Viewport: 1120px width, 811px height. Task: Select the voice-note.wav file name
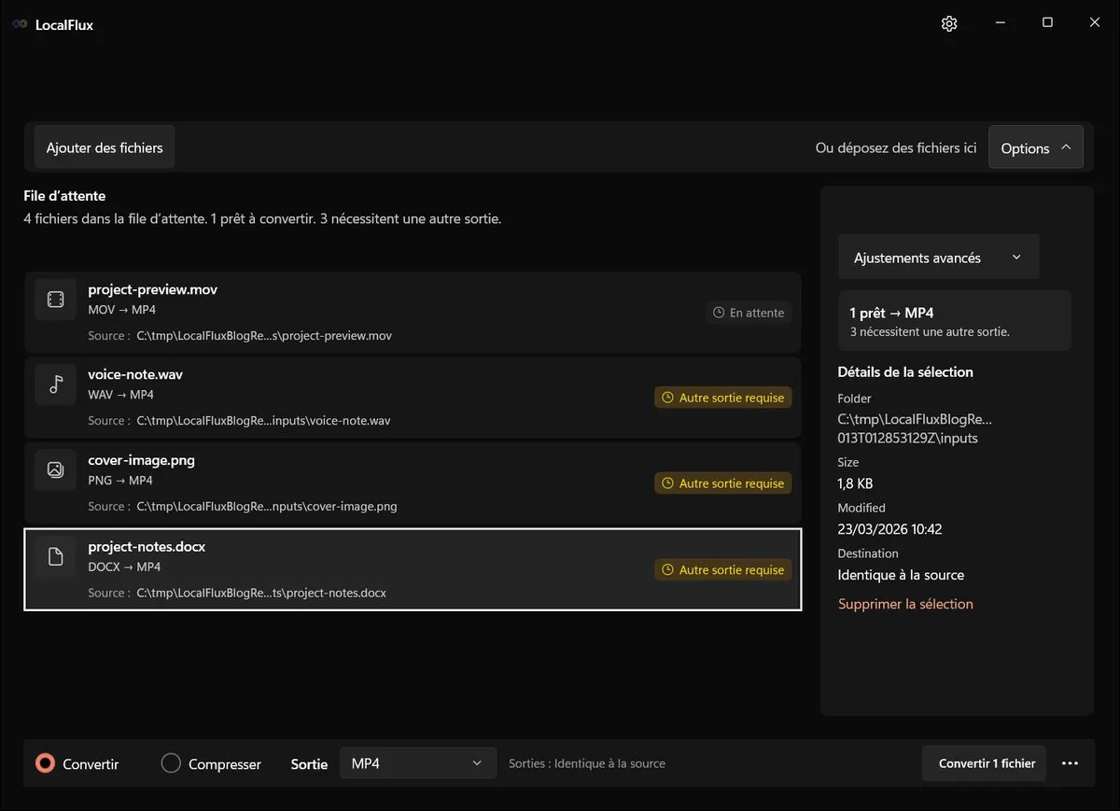pos(135,374)
